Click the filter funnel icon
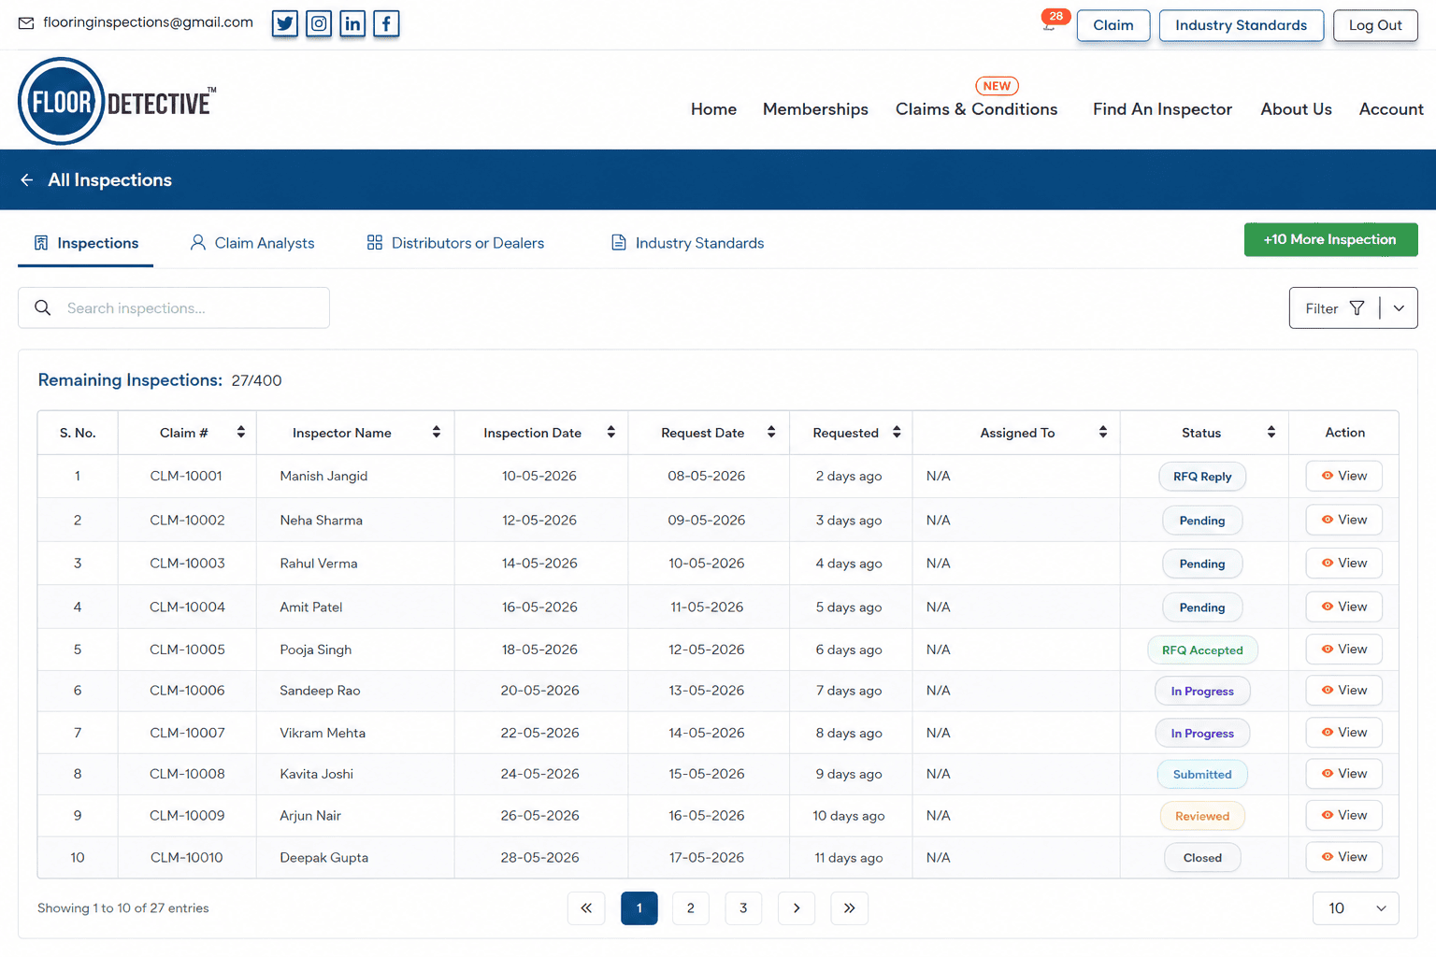Image resolution: width=1436 pixels, height=957 pixels. [x=1357, y=308]
